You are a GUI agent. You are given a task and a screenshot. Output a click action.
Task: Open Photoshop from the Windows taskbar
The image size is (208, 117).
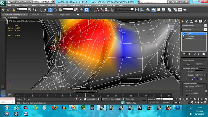(x=178, y=107)
